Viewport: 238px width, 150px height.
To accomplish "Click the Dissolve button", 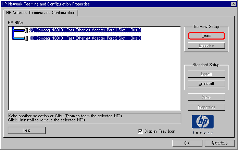I will [206, 45].
